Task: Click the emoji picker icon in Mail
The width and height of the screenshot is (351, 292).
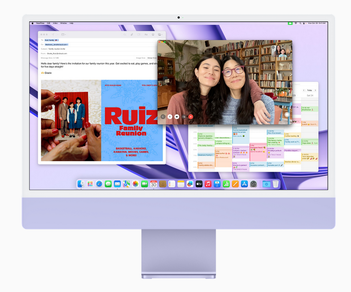Action: [x=153, y=34]
